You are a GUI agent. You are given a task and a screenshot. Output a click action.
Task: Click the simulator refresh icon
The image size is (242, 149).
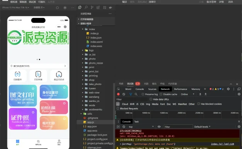[57, 8]
